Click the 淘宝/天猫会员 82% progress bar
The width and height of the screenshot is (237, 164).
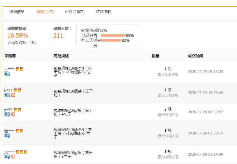pos(111,40)
